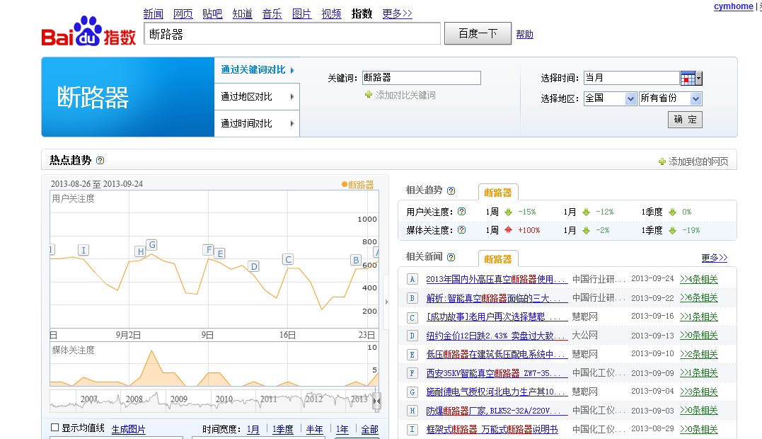
Task: Click news list icon G
Action: (412, 392)
